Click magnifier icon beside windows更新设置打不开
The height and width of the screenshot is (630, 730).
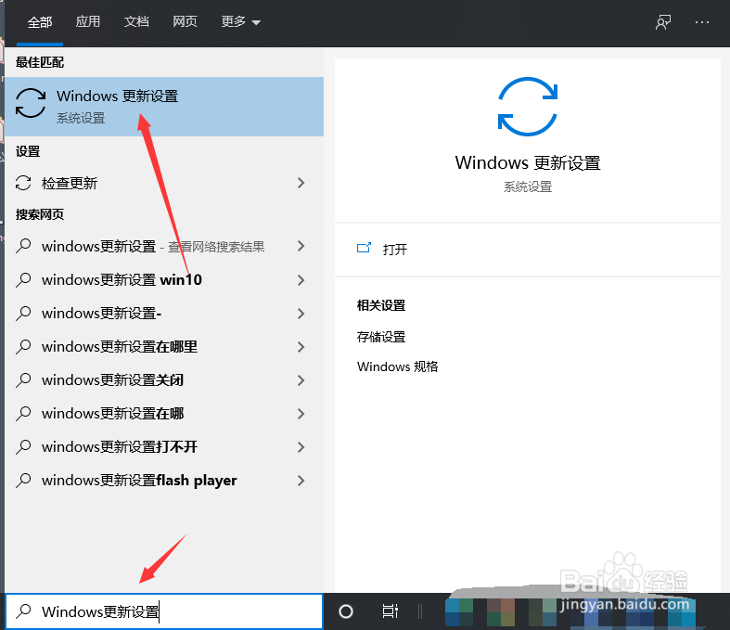click(x=23, y=447)
